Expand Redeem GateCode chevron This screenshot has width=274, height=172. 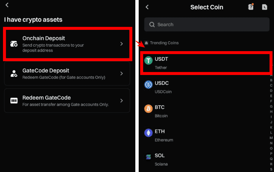tap(122, 101)
